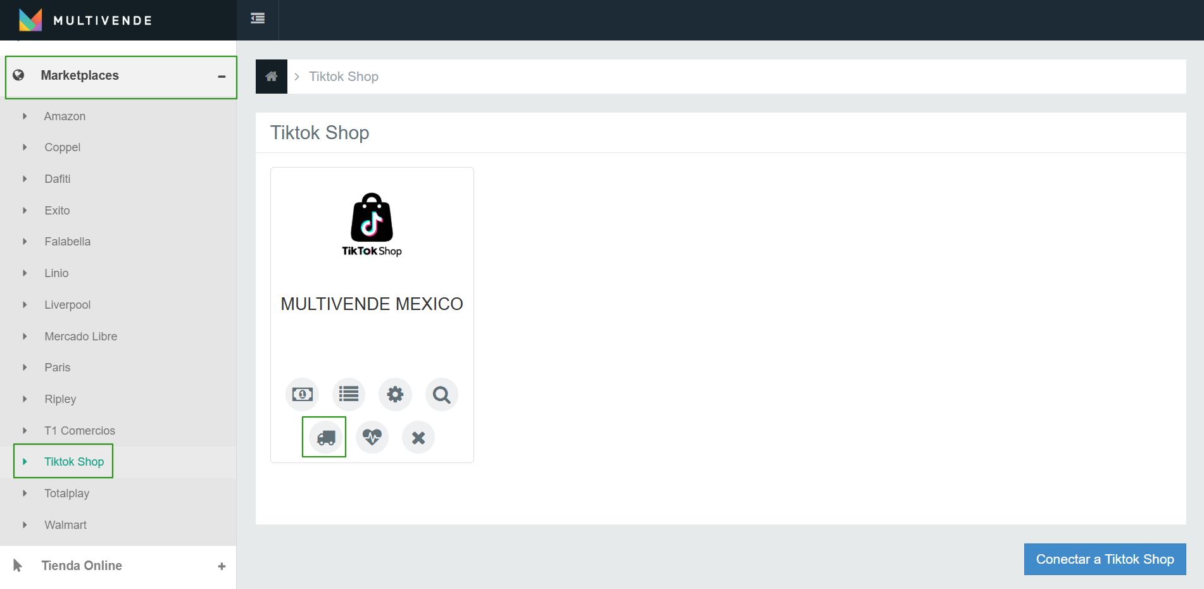This screenshot has width=1204, height=589.
Task: Open the list icon on Tiktok card
Action: (349, 395)
